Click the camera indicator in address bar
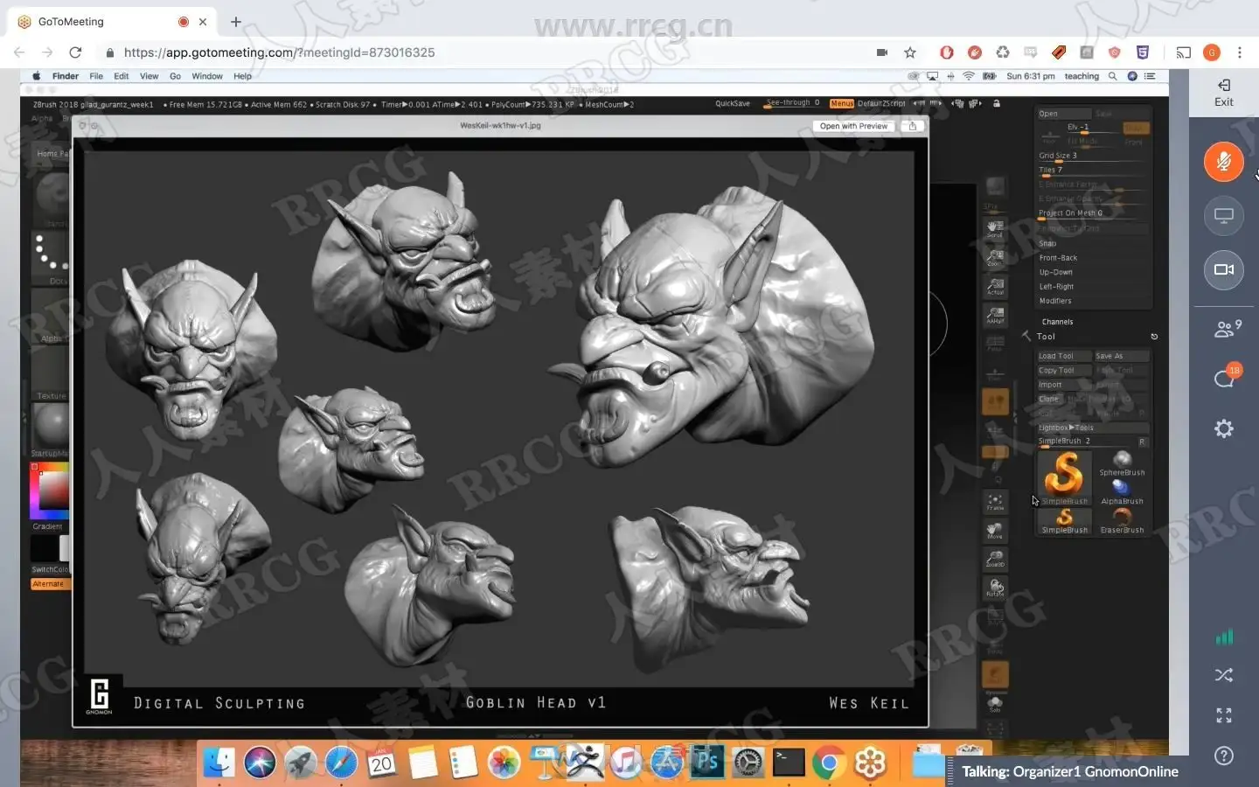The image size is (1259, 787). 882,52
